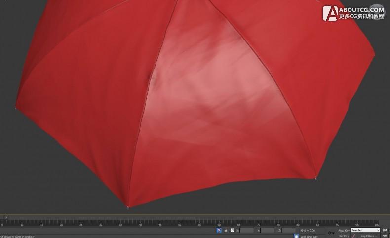Click the Z coordinate input field
The image size is (390, 238).
click(x=288, y=230)
